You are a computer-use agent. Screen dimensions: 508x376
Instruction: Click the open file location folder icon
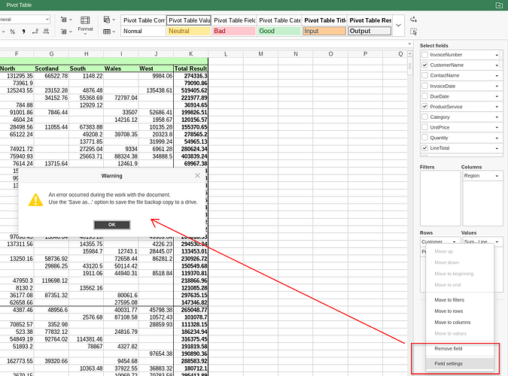[498, 5]
